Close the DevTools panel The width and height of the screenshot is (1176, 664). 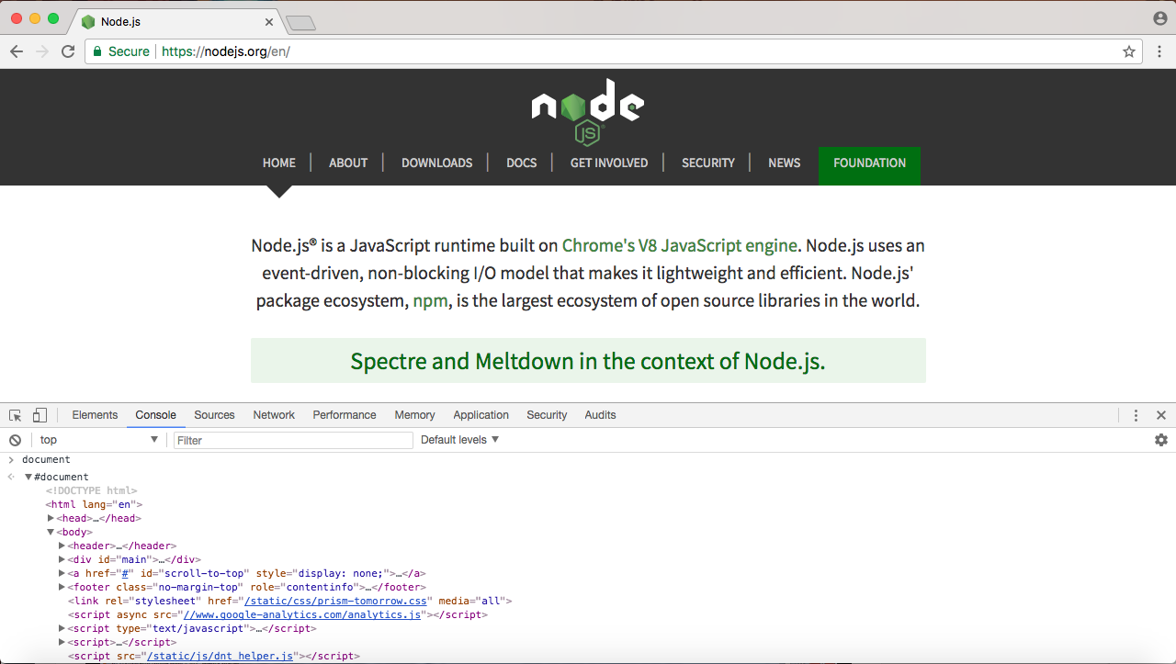1161,415
